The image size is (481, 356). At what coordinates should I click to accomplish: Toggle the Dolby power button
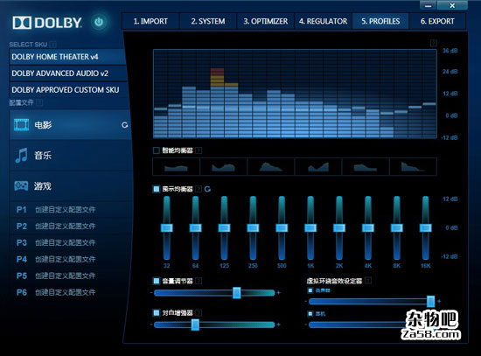[x=99, y=22]
